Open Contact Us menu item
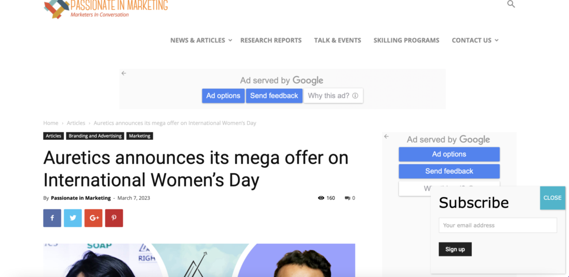569x277 pixels. coord(471,40)
